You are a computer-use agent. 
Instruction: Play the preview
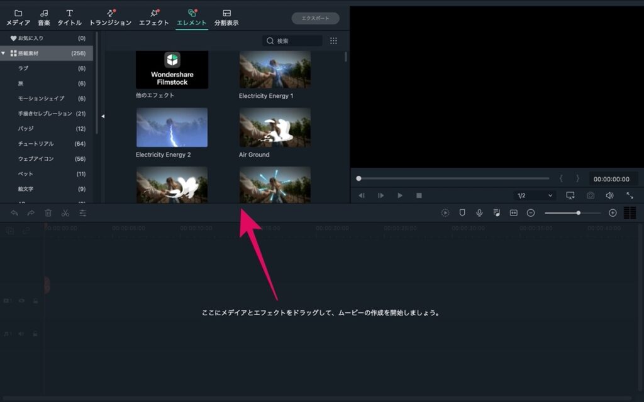point(399,196)
